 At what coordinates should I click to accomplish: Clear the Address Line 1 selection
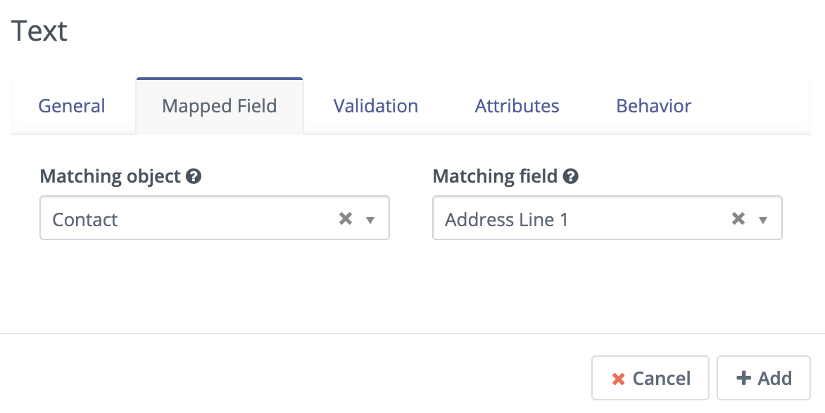(x=738, y=218)
